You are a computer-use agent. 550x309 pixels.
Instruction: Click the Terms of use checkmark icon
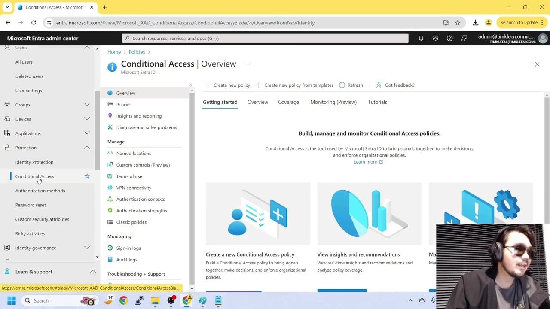110,176
